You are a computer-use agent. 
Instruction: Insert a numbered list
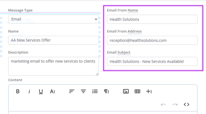[x=95, y=91]
